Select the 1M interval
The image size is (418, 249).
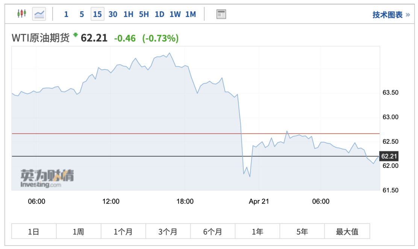[x=191, y=14]
